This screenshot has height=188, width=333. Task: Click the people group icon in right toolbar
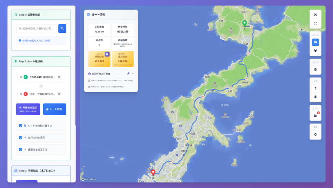(315, 51)
